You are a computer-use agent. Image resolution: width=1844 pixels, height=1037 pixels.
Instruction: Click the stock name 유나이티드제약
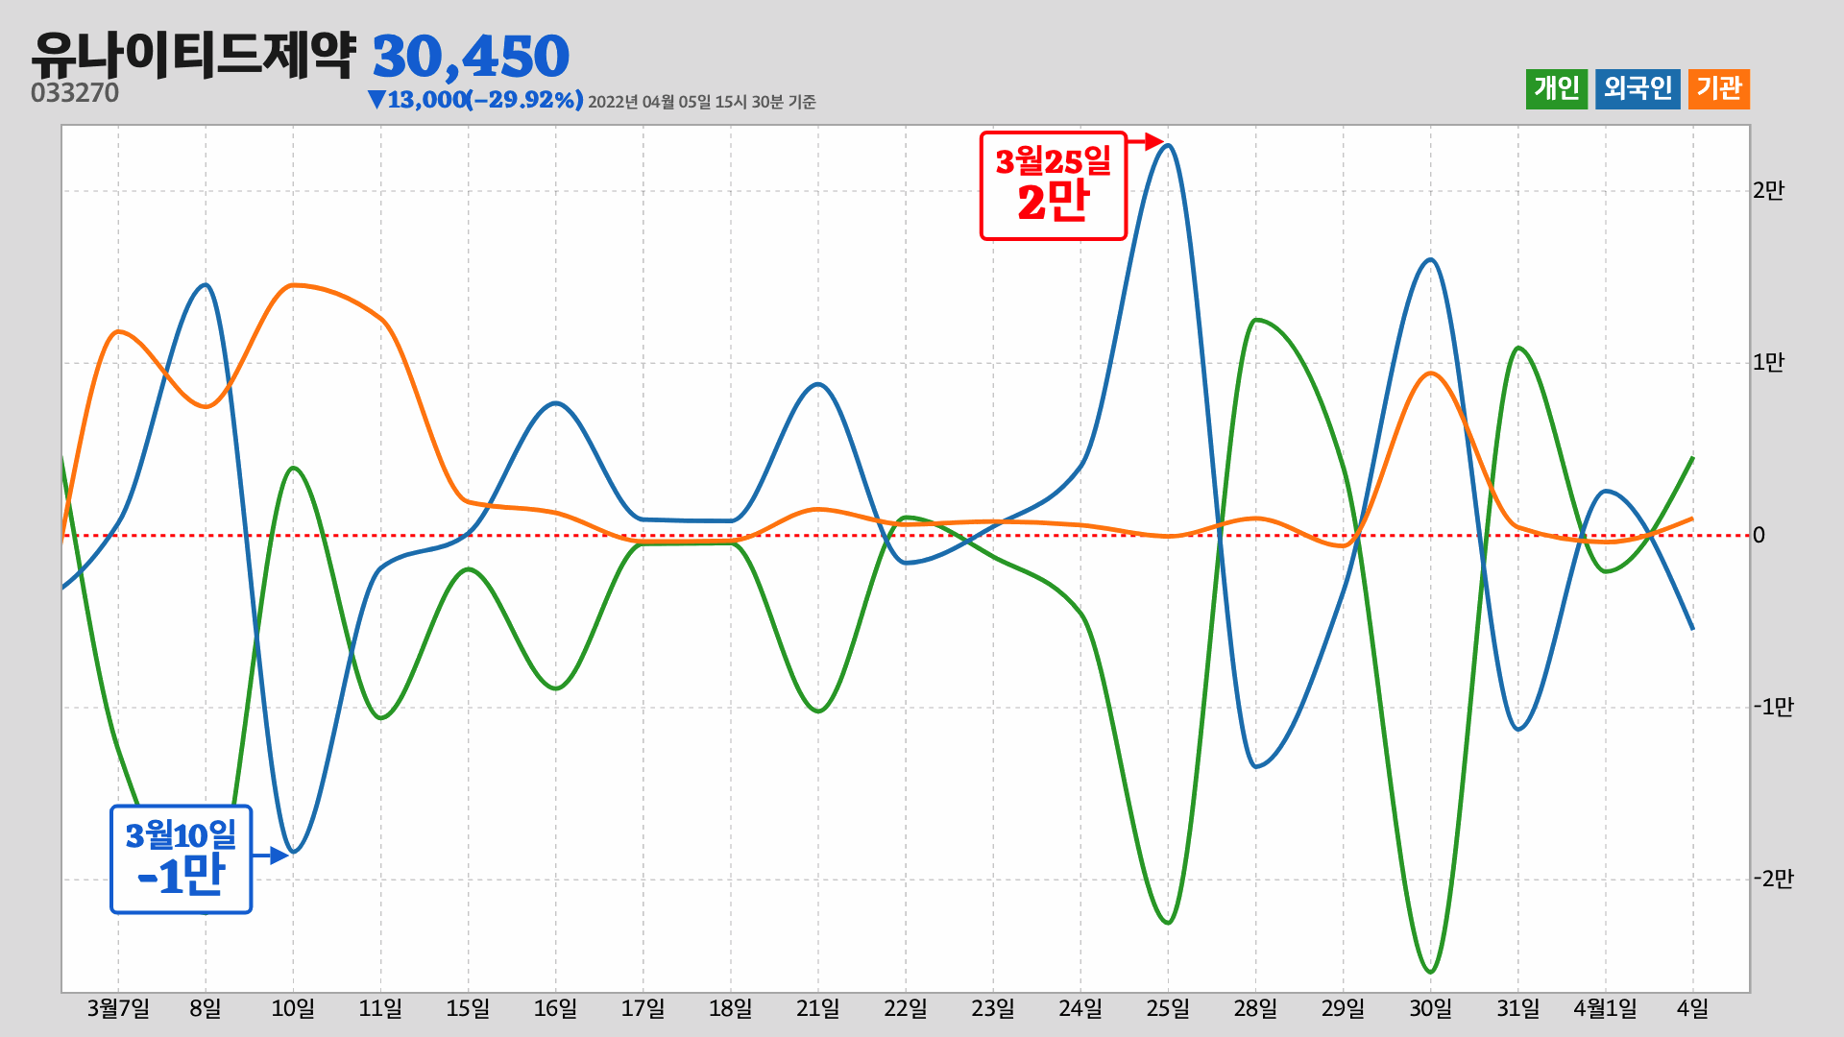click(x=194, y=55)
